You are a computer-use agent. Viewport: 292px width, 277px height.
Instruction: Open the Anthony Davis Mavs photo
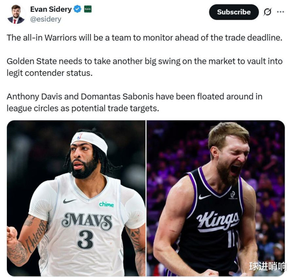point(76,198)
